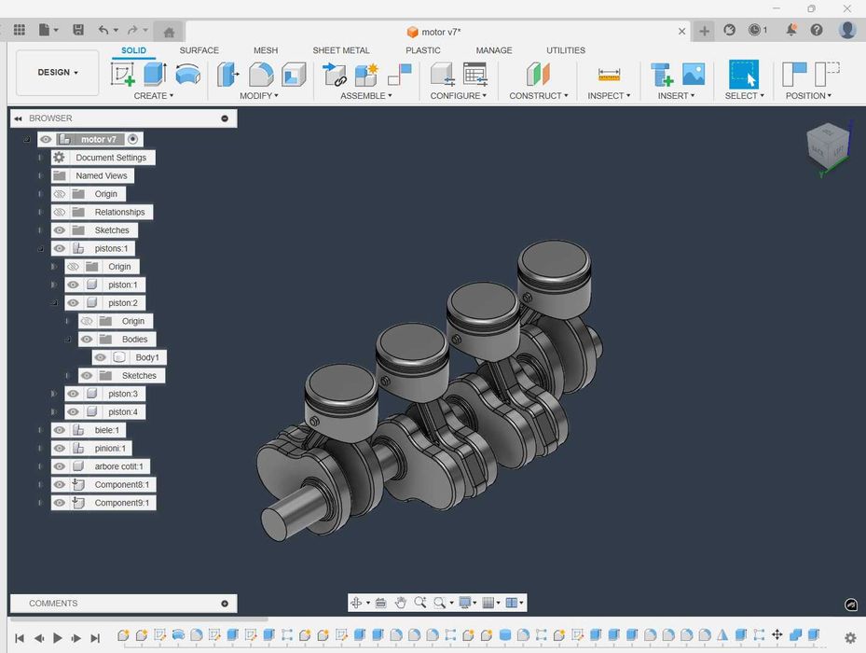Viewport: 866px width, 653px height.
Task: Open the CONSTRUCT dropdown menu
Action: tap(539, 96)
